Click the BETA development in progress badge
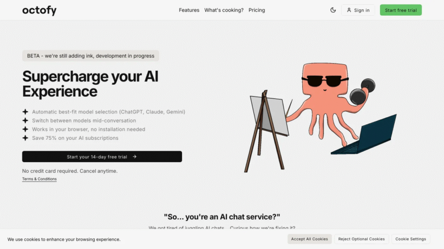Image resolution: width=444 pixels, height=249 pixels. click(x=90, y=56)
